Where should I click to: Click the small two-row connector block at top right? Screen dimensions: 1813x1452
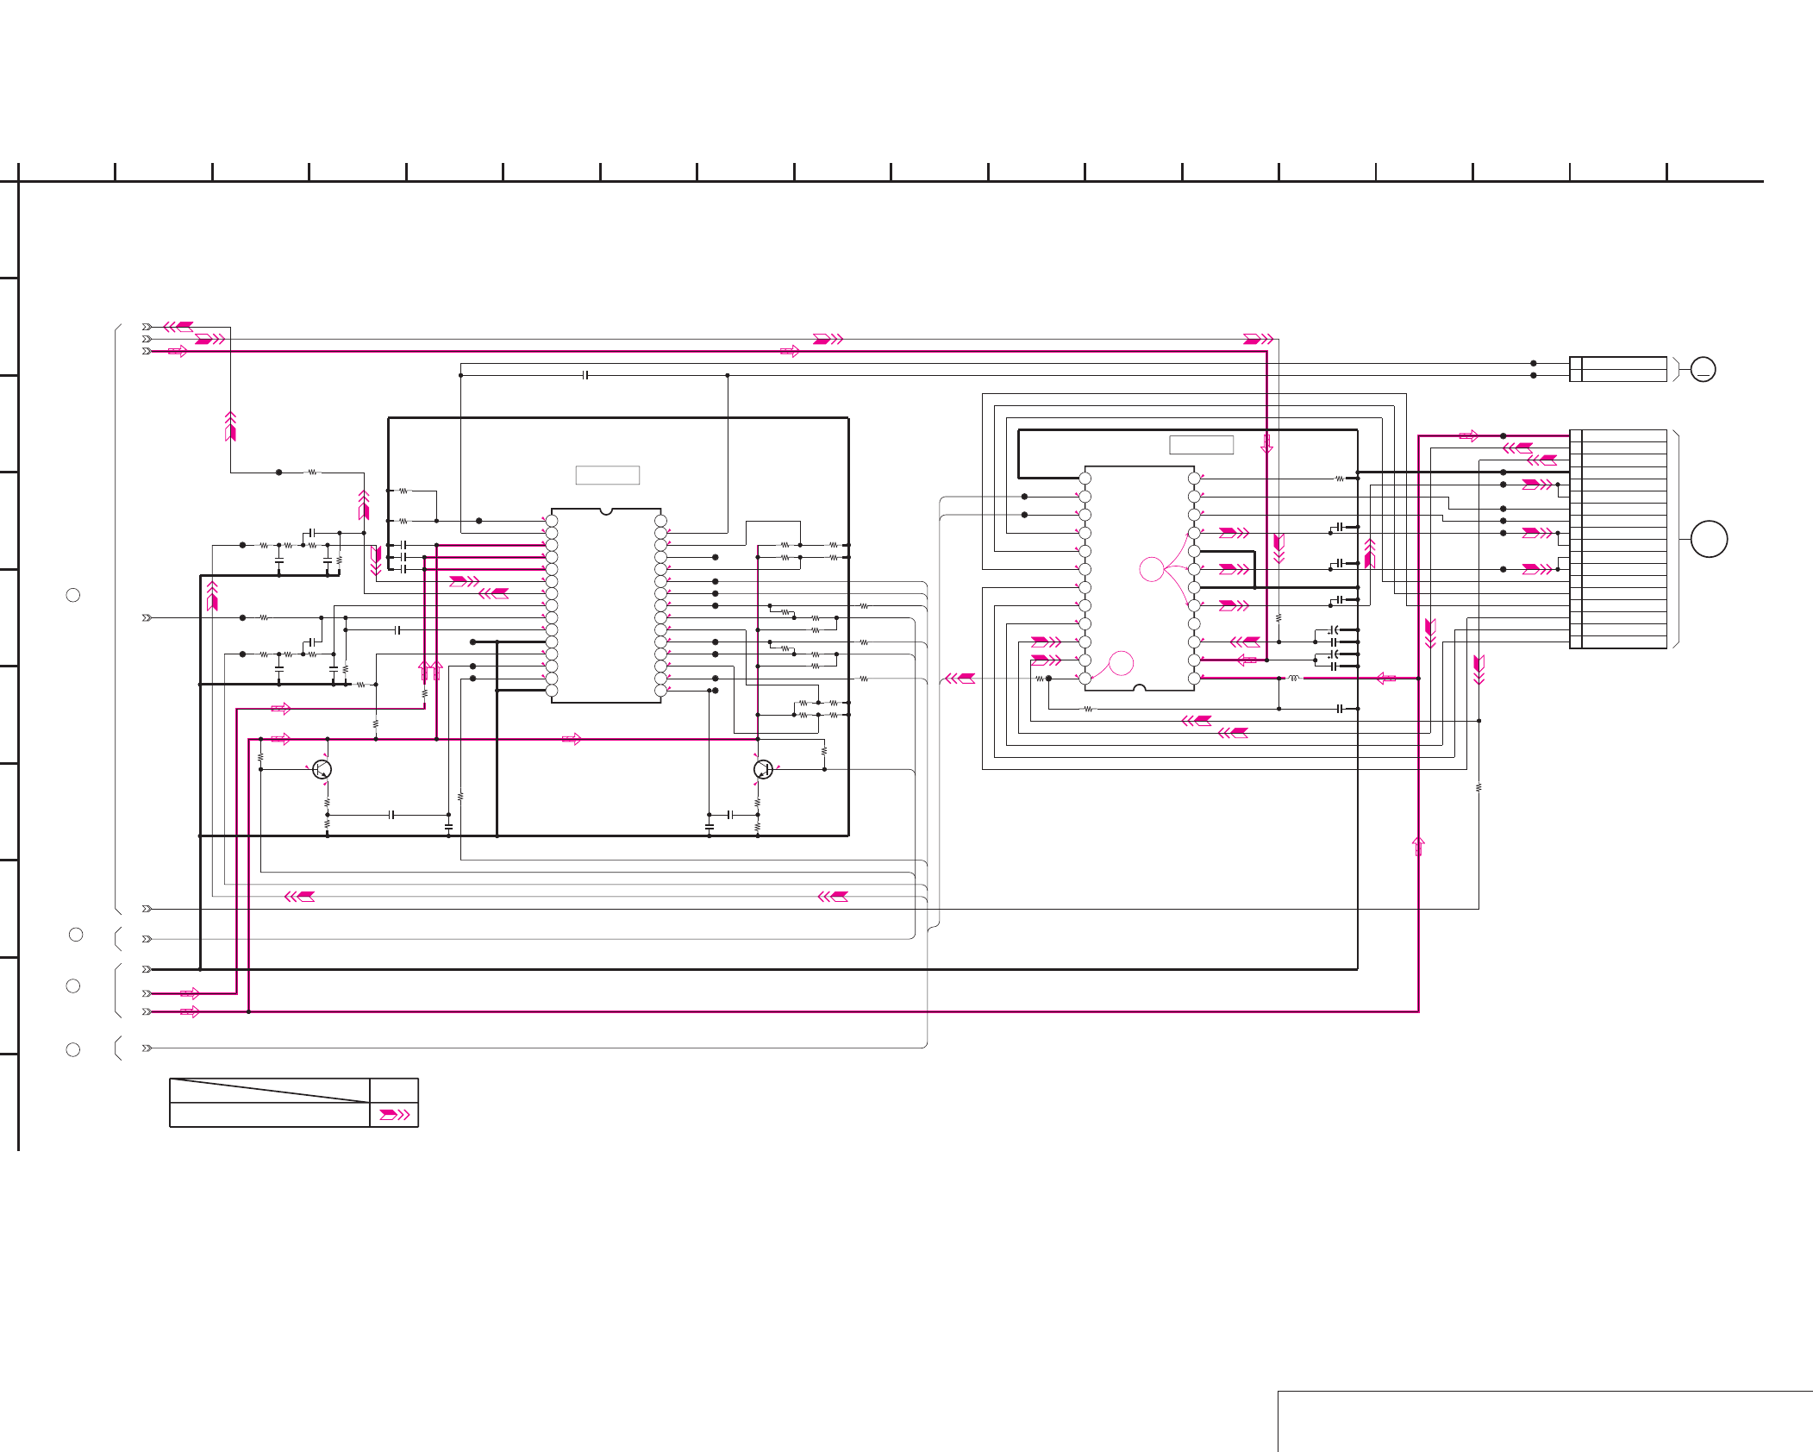click(1617, 369)
